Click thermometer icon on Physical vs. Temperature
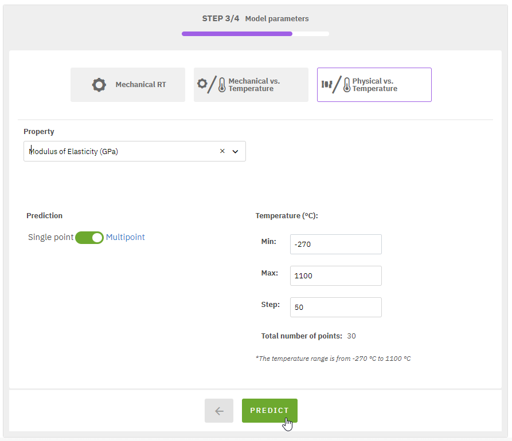This screenshot has height=441, width=512. pos(346,85)
